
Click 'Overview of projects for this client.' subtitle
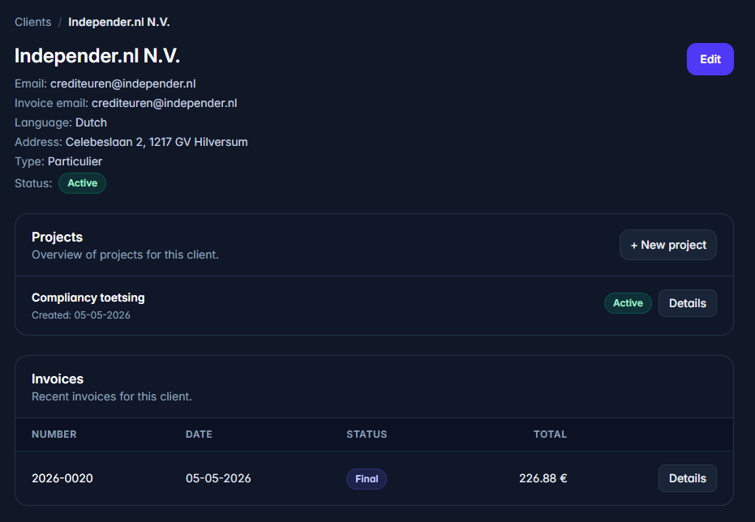(x=125, y=255)
